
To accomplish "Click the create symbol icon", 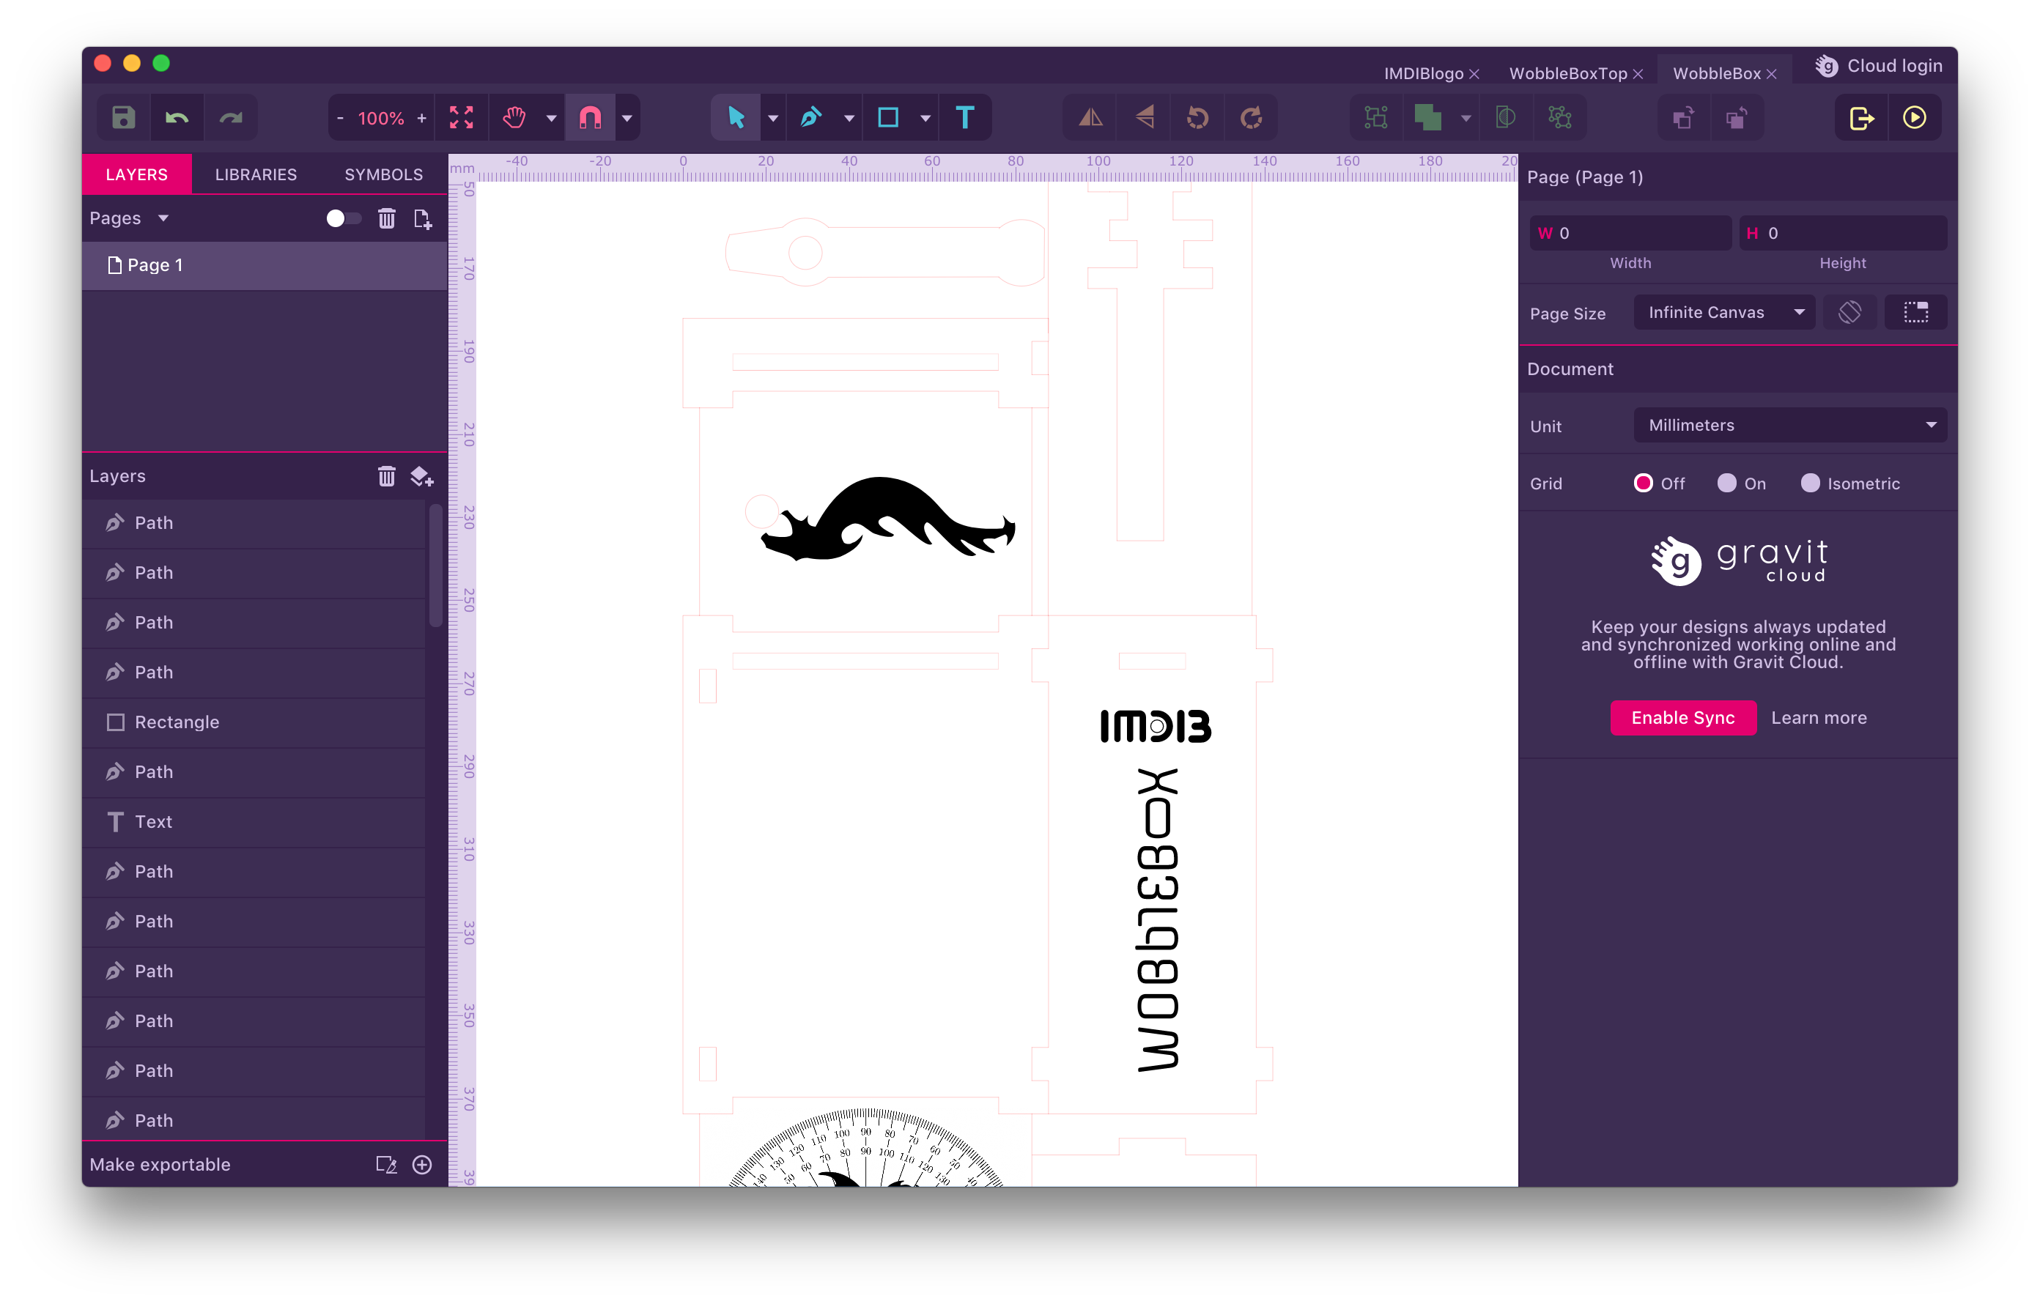I will click(1559, 118).
